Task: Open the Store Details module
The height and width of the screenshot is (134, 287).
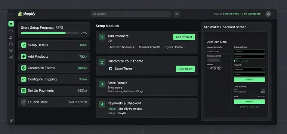Action: (x=147, y=87)
